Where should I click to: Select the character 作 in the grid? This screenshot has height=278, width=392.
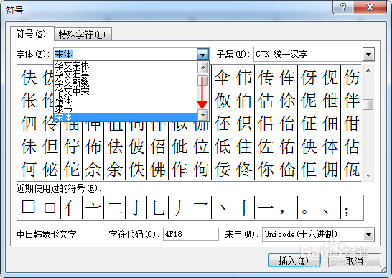179,169
